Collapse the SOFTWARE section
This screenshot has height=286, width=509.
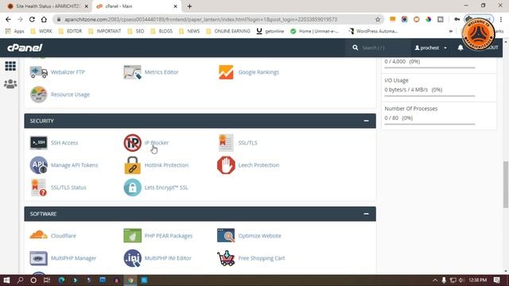366,214
